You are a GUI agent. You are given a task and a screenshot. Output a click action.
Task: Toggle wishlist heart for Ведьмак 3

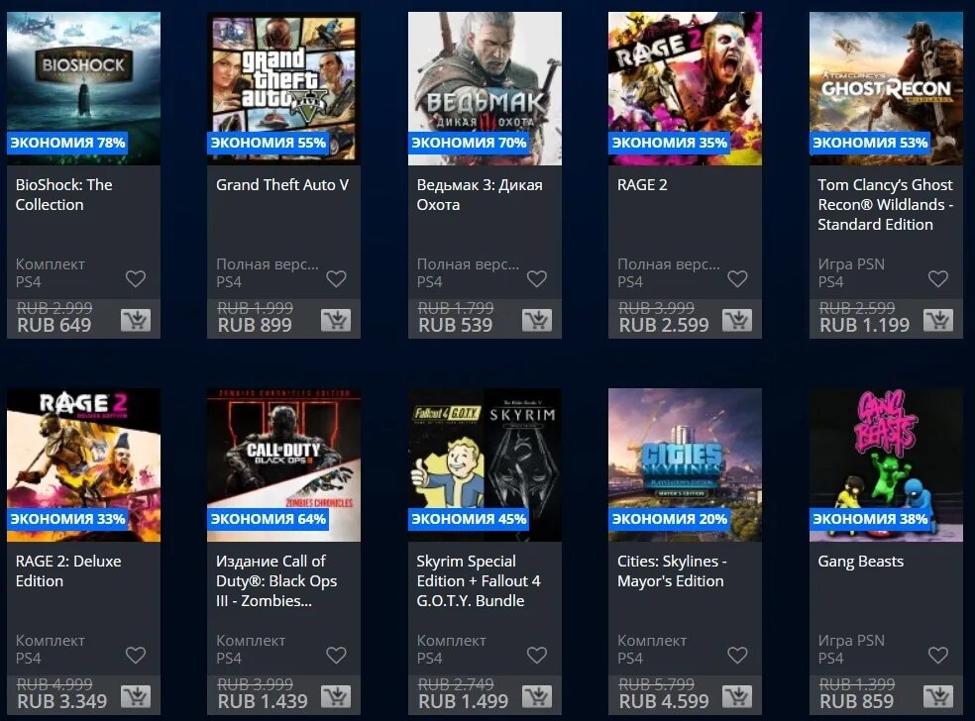(537, 279)
